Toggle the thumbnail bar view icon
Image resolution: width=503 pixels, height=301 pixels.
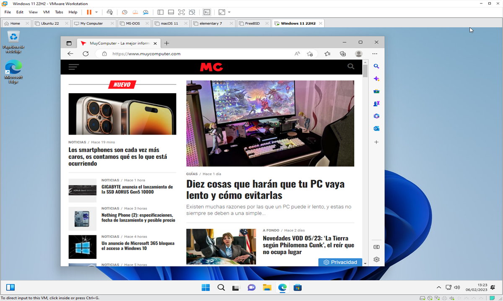click(171, 12)
